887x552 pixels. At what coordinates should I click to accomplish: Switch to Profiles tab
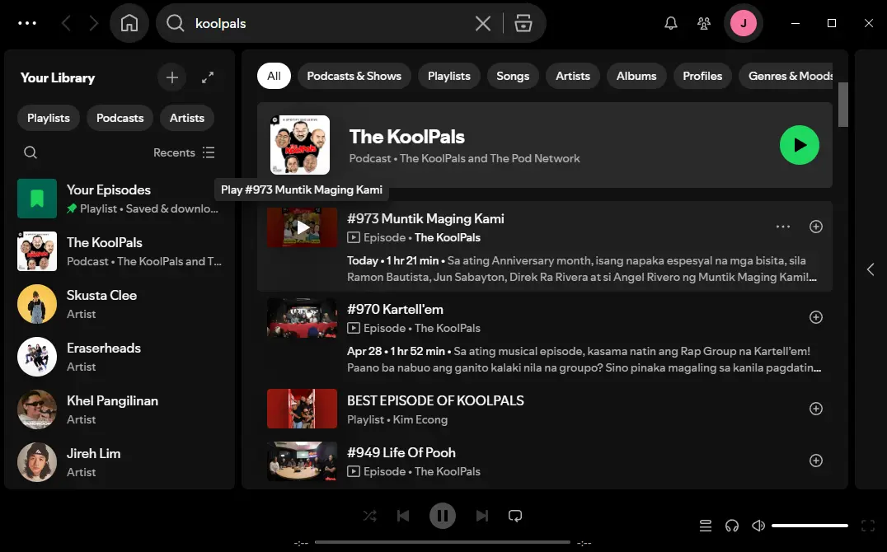[x=702, y=76]
